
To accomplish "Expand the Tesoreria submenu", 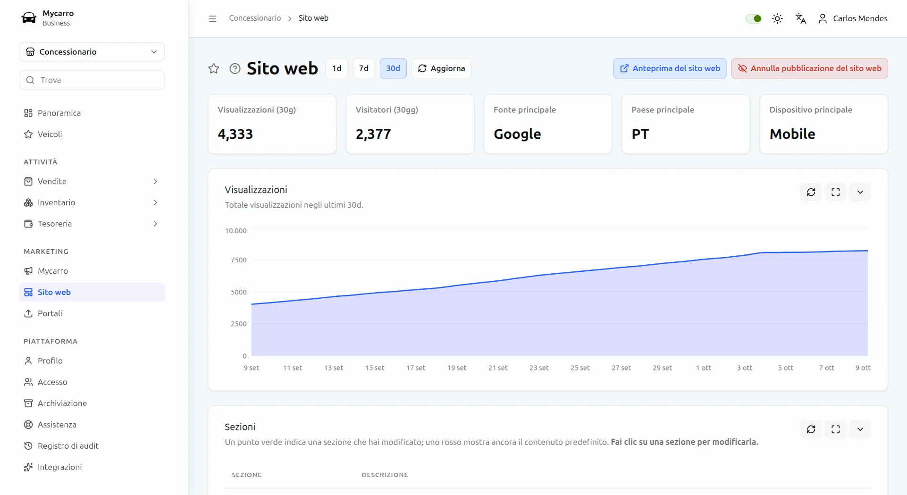I will click(x=155, y=224).
